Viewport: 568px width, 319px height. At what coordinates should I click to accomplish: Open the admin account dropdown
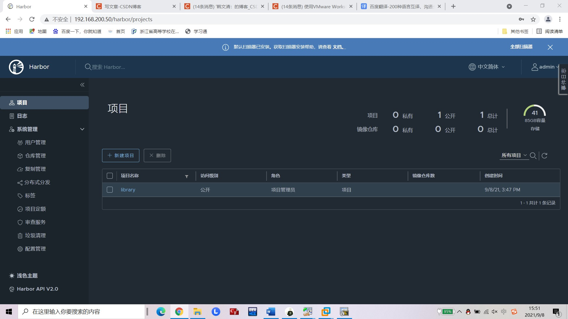tap(544, 67)
